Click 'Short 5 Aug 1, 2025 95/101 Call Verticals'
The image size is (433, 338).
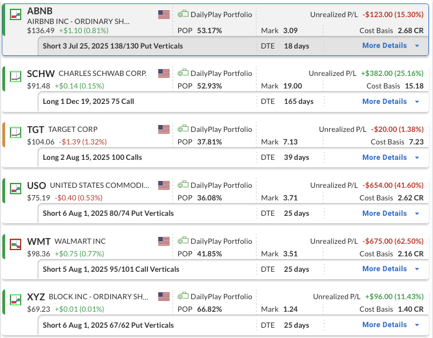tap(111, 269)
